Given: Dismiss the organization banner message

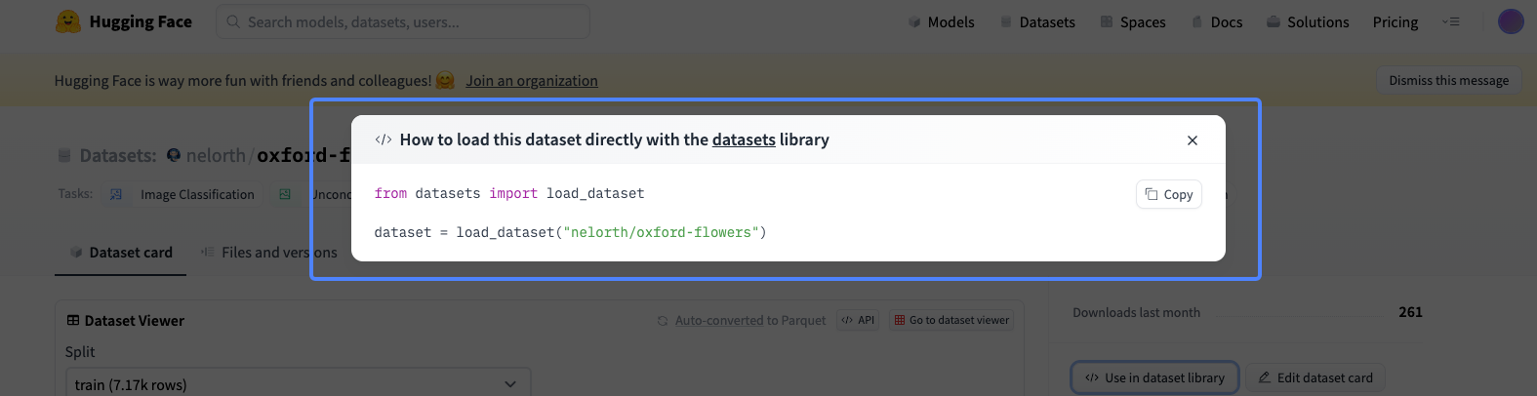Looking at the screenshot, I should pyautogui.click(x=1448, y=80).
